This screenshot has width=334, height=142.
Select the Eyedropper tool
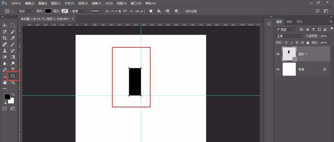pyautogui.click(x=13, y=38)
